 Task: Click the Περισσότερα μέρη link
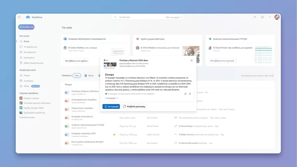[x=28, y=117]
